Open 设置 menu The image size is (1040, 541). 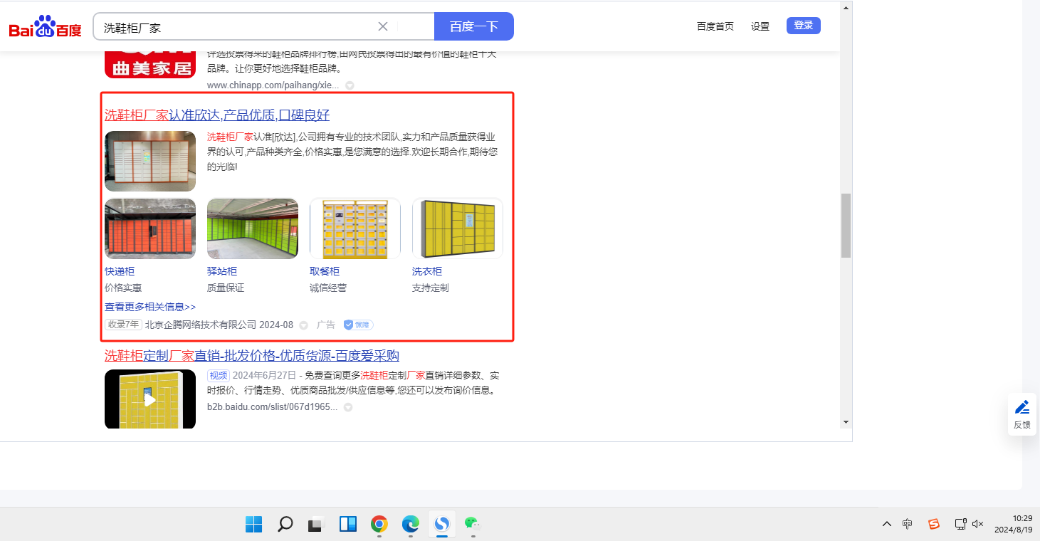[760, 26]
